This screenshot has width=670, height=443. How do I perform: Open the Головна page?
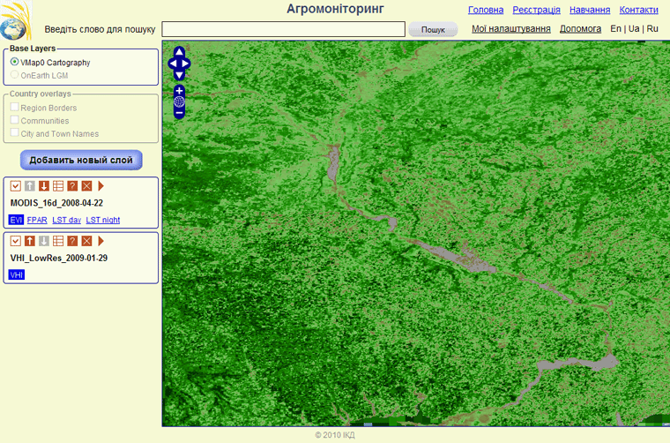click(x=486, y=10)
